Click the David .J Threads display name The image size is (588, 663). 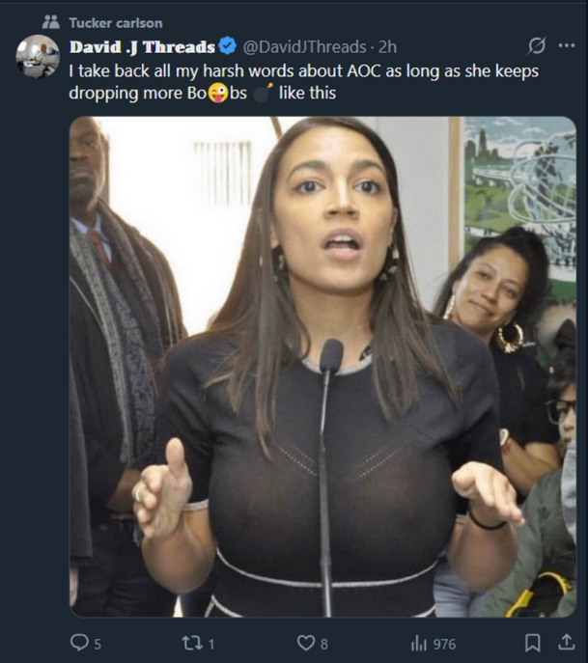point(142,46)
